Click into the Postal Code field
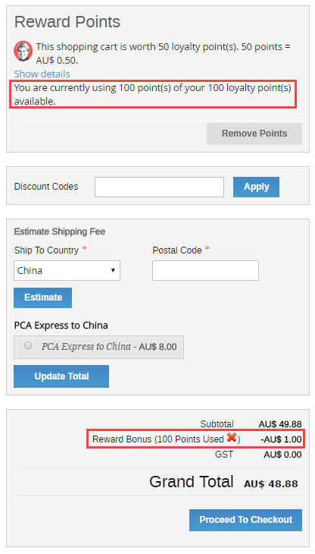315x554 pixels. [205, 271]
